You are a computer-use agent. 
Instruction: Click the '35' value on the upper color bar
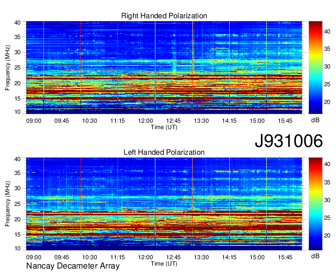[x=327, y=49]
